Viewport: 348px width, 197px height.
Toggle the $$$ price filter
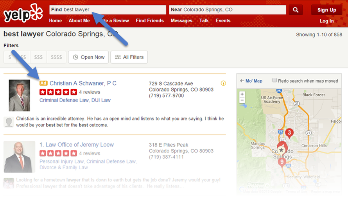tap(38, 57)
